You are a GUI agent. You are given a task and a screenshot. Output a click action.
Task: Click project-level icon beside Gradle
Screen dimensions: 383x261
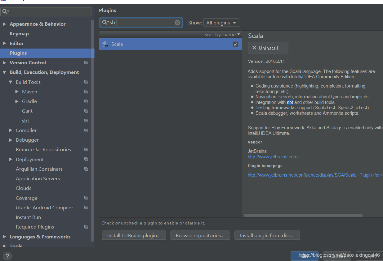[86, 101]
